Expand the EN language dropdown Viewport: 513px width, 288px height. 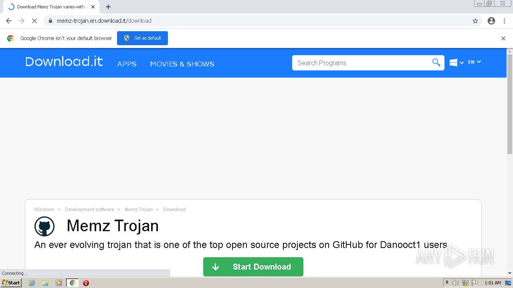click(475, 62)
